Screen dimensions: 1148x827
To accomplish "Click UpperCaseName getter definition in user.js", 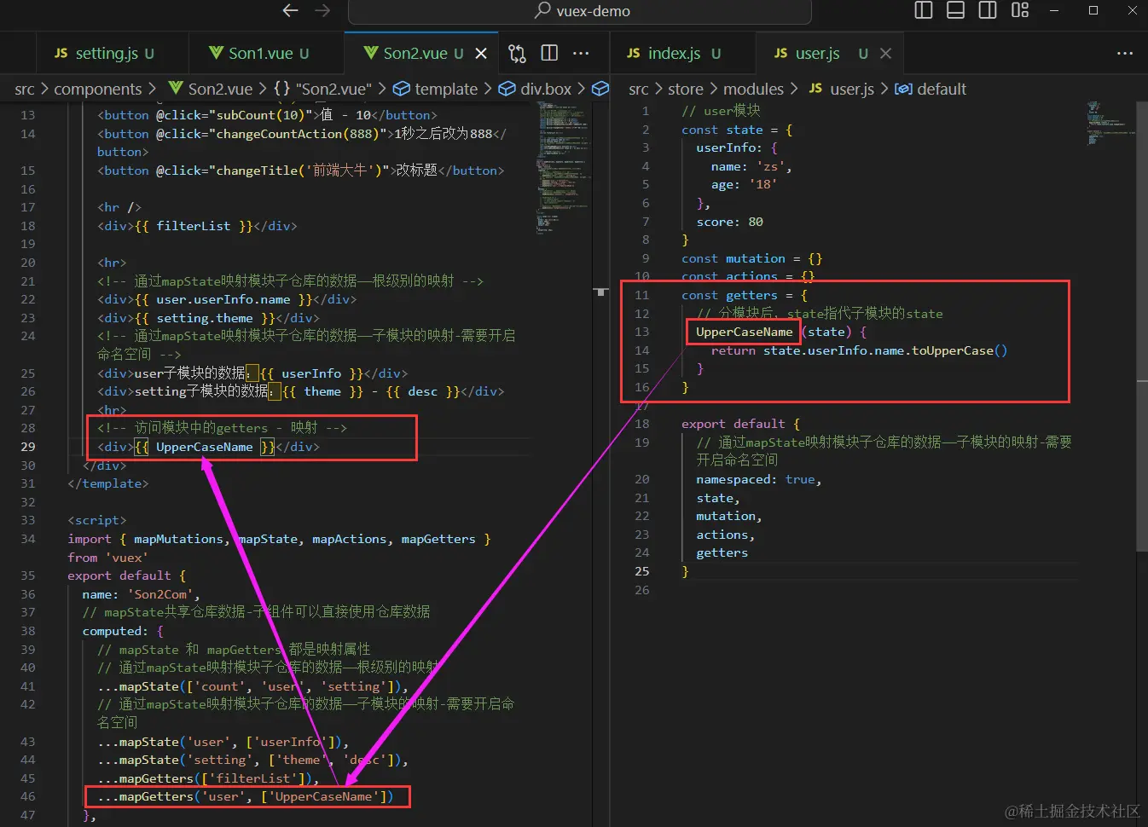I will (744, 332).
